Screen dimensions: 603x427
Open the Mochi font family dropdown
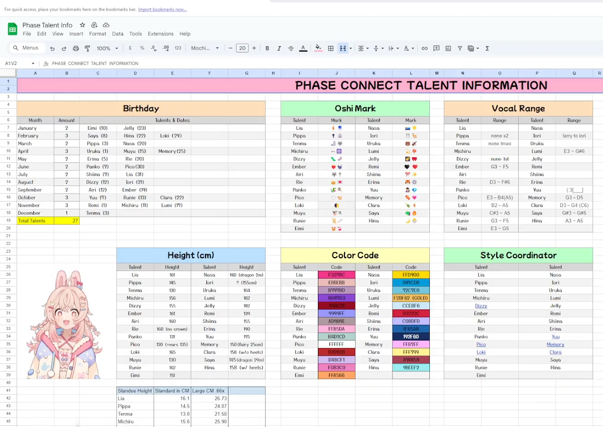click(205, 48)
